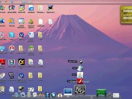Open the iMac computer icon in the dock
The height and width of the screenshot is (99, 132).
click(x=68, y=92)
